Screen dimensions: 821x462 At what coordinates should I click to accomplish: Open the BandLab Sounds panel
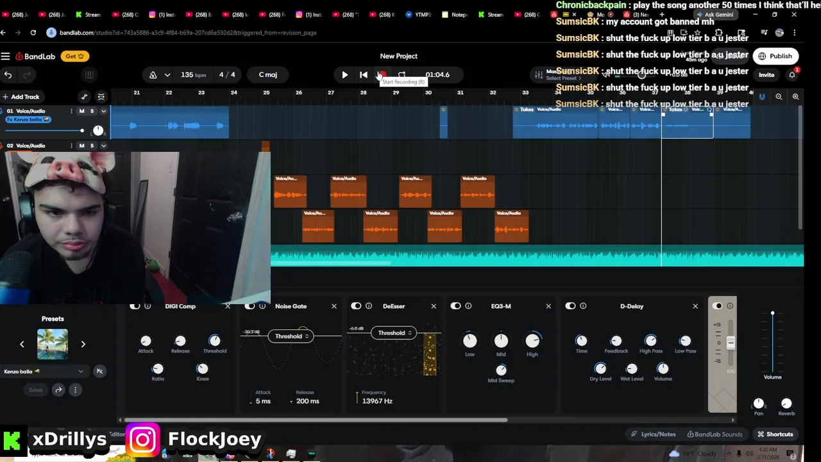tap(715, 434)
